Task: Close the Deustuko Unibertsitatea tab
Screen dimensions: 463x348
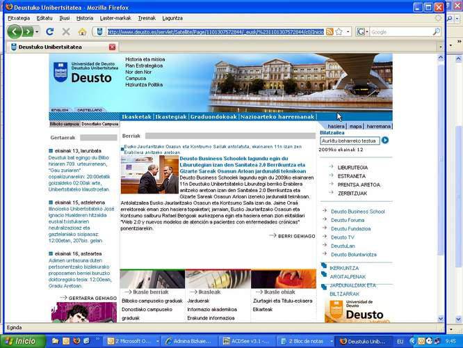Action: tap(112, 47)
